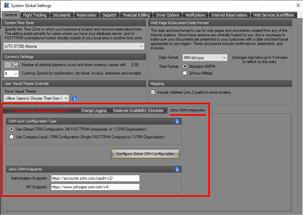Switch to the Driver Options tab
The width and height of the screenshot is (303, 215).
tap(167, 15)
